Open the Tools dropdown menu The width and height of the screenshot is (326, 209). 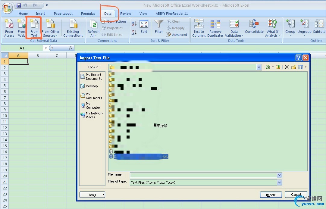(x=92, y=195)
